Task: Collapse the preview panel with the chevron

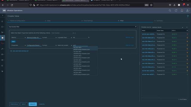Action: pyautogui.click(x=187, y=27)
